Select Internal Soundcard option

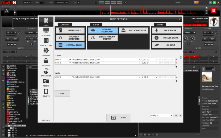click(103, 30)
